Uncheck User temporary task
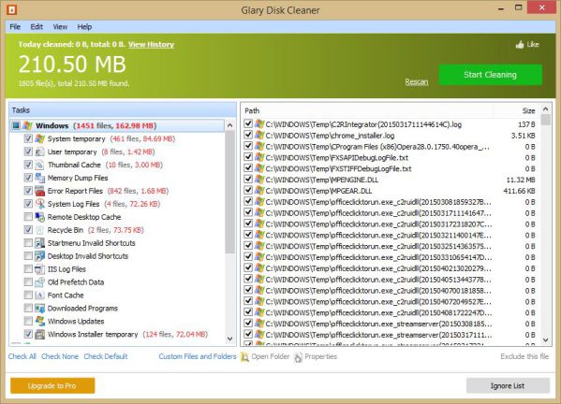This screenshot has width=561, height=404. pyautogui.click(x=28, y=151)
